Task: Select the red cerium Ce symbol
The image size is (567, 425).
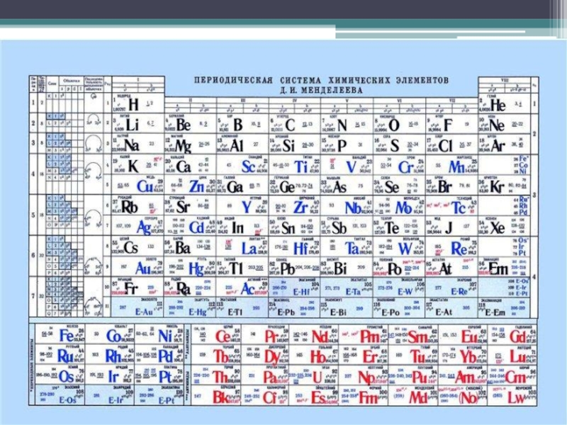Action: (x=221, y=336)
